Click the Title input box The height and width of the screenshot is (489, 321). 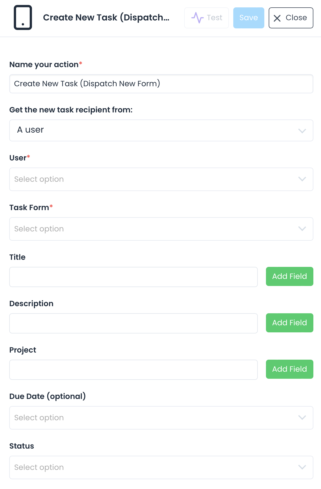(x=134, y=277)
